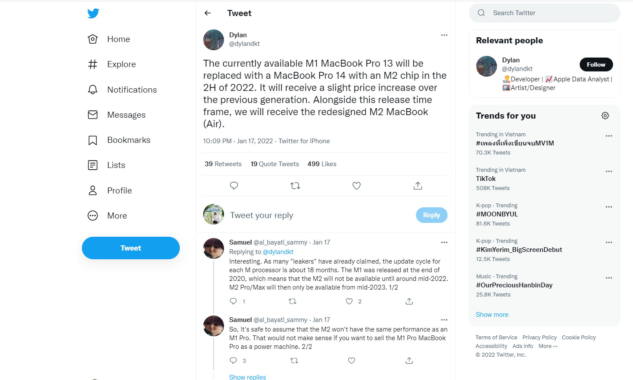
Task: Open options for #MOONBYUL trend
Action: point(609,207)
